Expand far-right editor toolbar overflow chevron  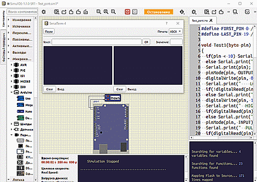tap(255, 12)
